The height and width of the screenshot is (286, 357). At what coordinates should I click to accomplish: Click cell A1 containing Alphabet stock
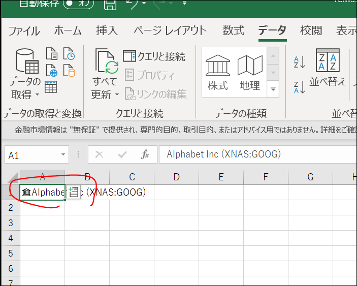42,192
